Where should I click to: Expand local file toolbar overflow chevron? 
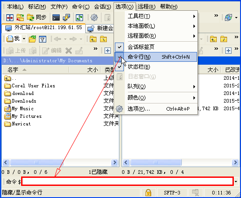click(96, 49)
